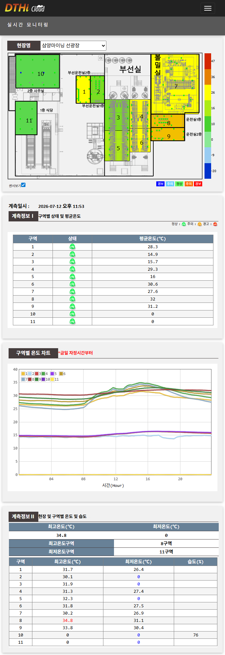
Task: Select zone 10 on the floor plan
Action: click(x=38, y=71)
